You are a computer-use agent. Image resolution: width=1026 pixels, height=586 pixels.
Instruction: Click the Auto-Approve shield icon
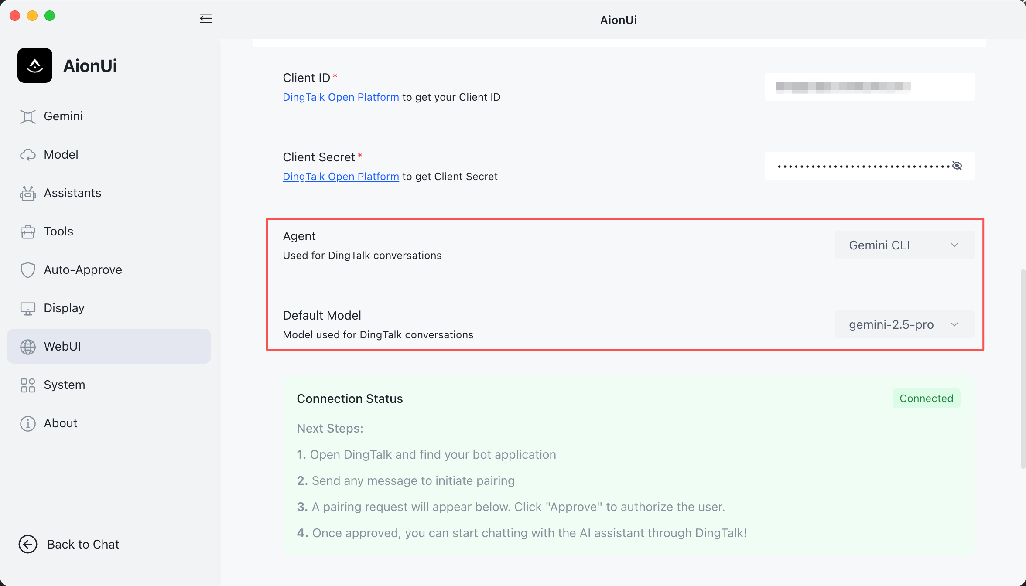tap(28, 270)
